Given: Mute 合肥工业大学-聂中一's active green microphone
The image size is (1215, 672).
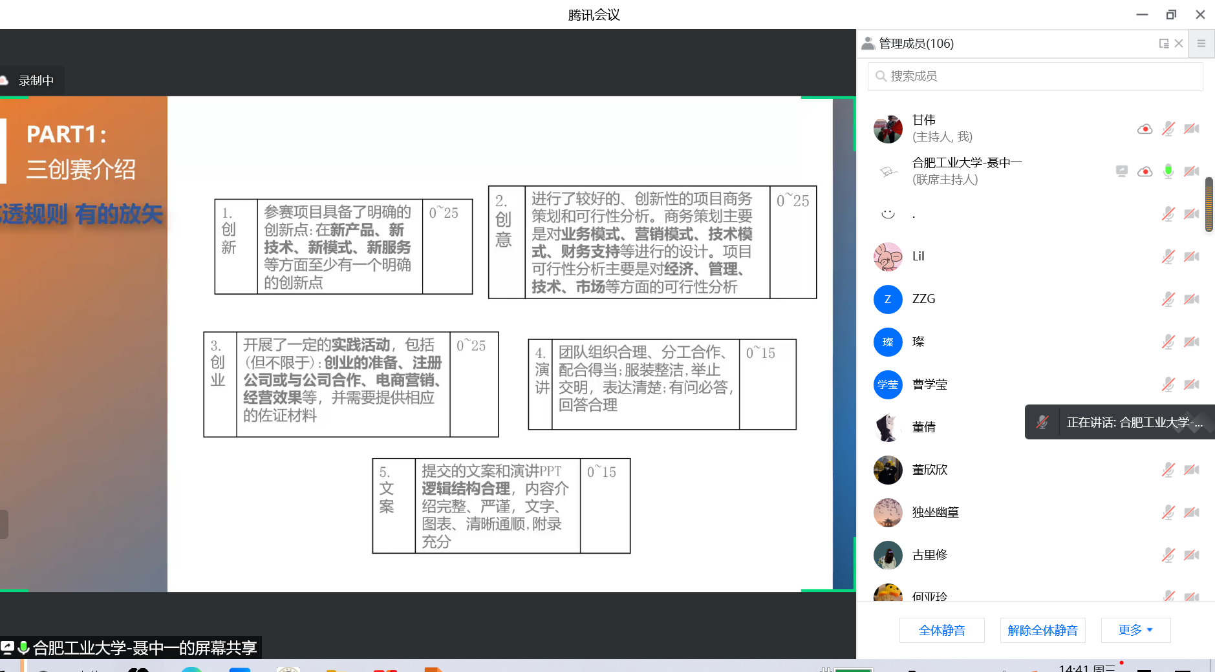Looking at the screenshot, I should [1168, 171].
